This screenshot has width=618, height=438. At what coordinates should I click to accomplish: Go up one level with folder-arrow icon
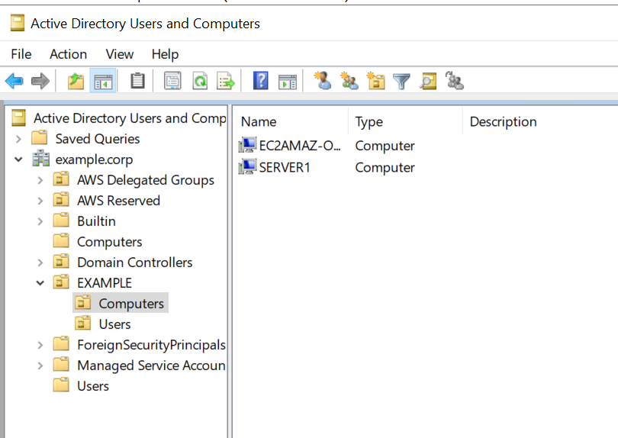(x=76, y=81)
